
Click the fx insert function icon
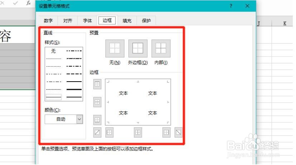tap(28, 3)
